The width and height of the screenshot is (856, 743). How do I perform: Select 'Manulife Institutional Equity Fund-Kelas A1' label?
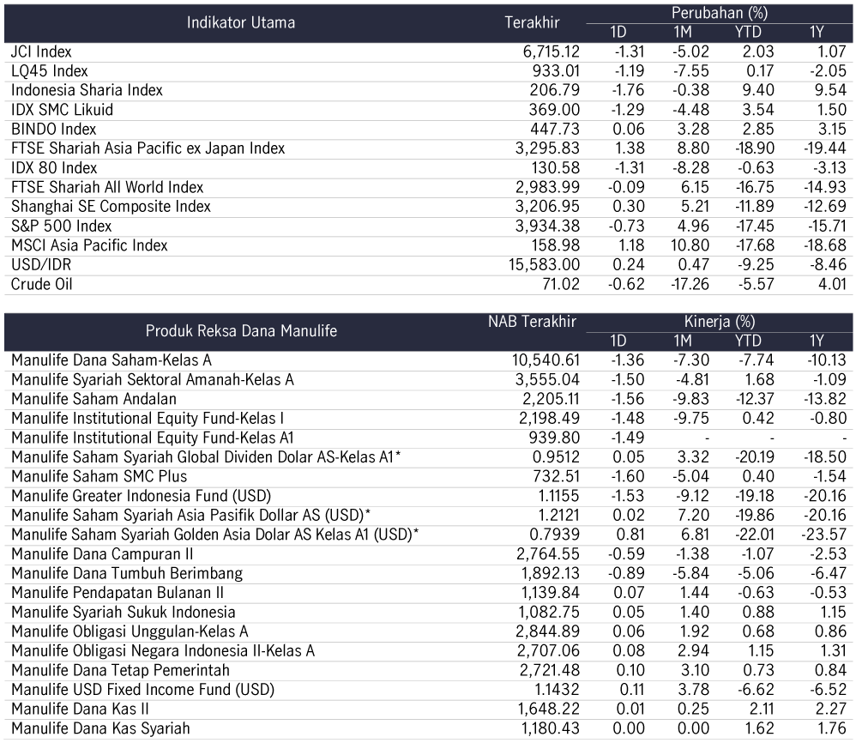[x=153, y=438]
